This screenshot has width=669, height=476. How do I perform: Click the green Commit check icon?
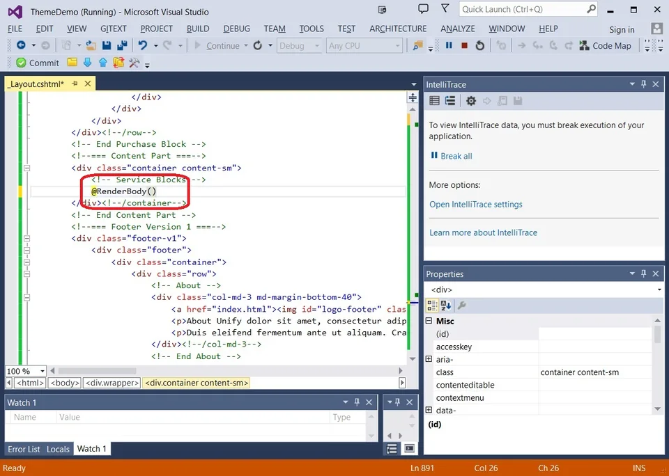point(21,63)
